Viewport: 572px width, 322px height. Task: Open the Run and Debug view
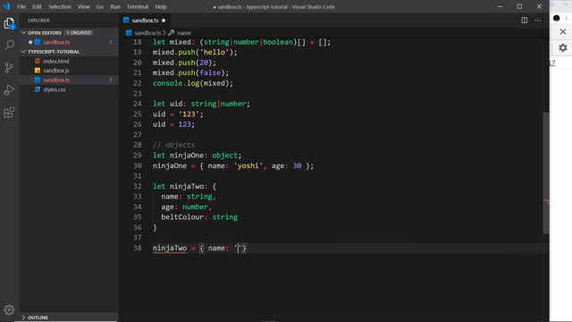[9, 89]
